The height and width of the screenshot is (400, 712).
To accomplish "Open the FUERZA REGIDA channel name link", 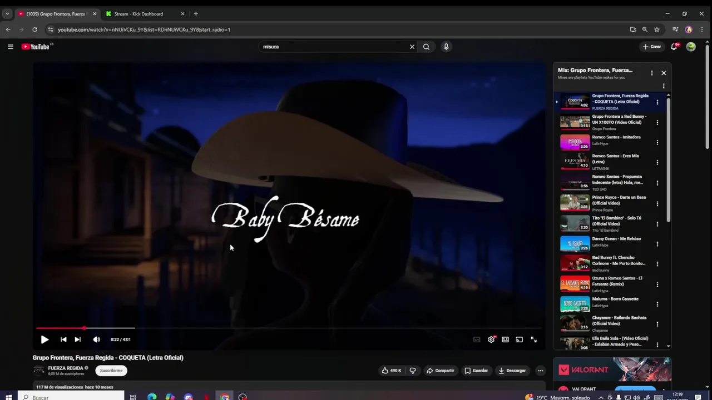I will coord(66,368).
